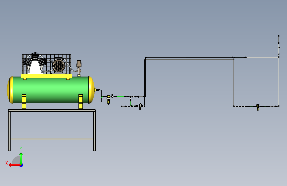Select the vertical stub pipe at the top right
Image resolution: width=287 pixels, height=186 pixels.
(279, 46)
